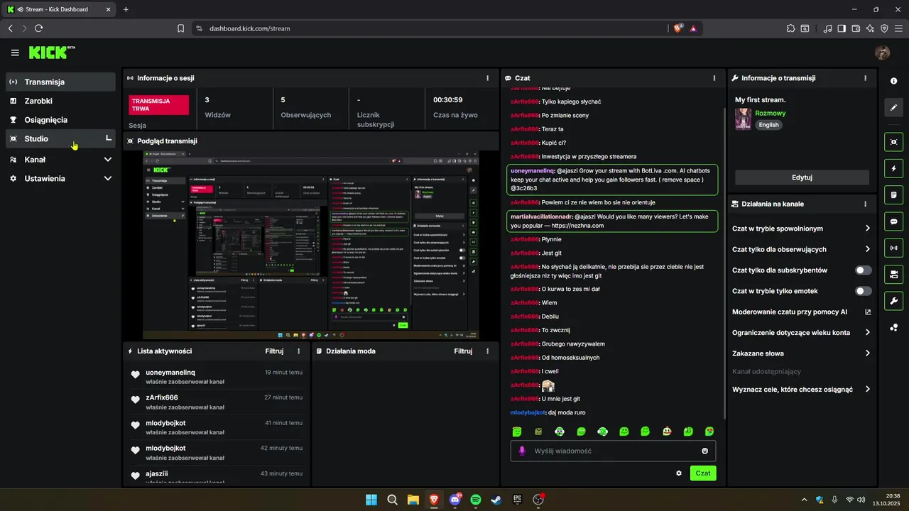Bookmark this page icon in address bar
Image resolution: width=909 pixels, height=511 pixels.
pyautogui.click(x=180, y=28)
